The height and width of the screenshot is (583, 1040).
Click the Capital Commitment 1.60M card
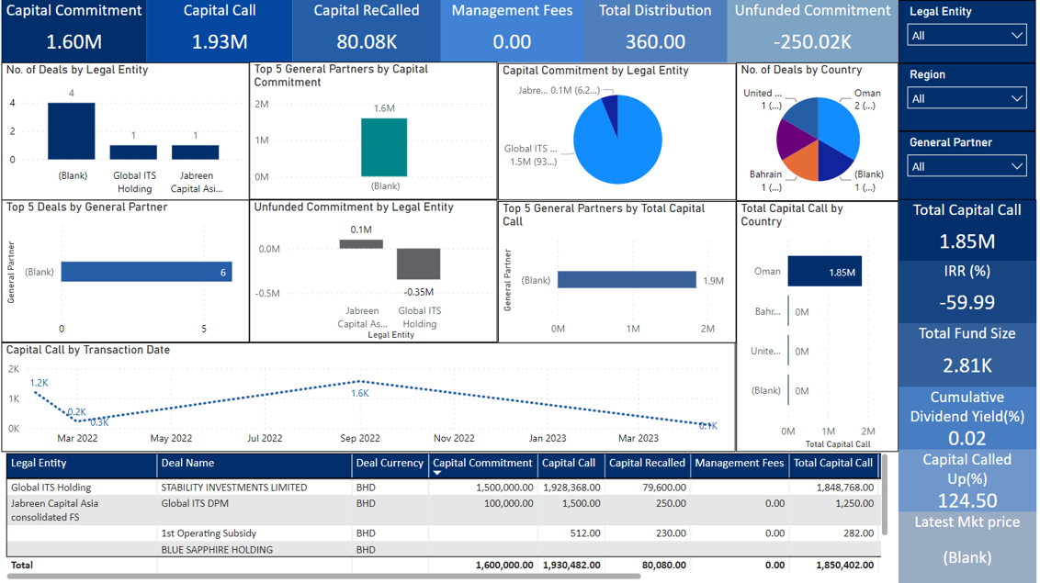coord(73,31)
